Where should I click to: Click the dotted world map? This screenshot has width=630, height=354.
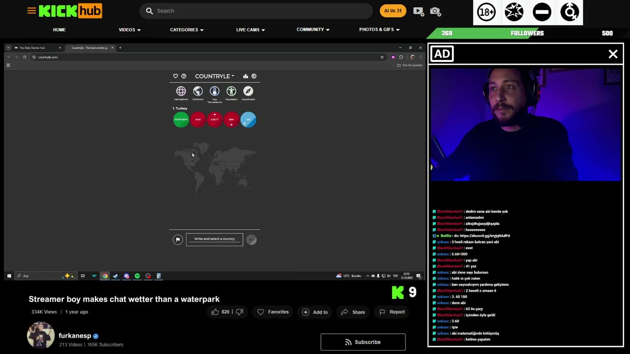pos(215,167)
